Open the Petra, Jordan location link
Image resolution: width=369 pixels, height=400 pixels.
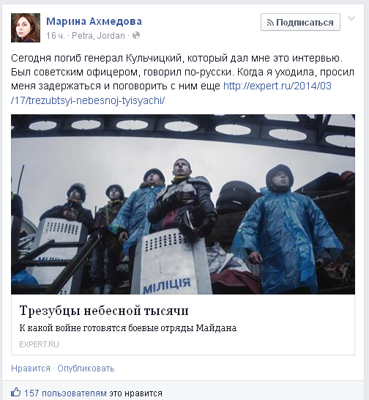98,35
